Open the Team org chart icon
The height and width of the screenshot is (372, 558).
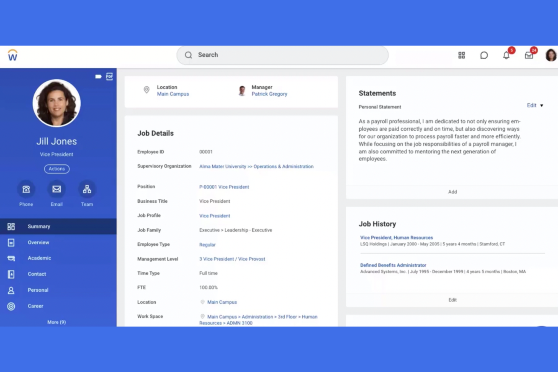click(87, 189)
